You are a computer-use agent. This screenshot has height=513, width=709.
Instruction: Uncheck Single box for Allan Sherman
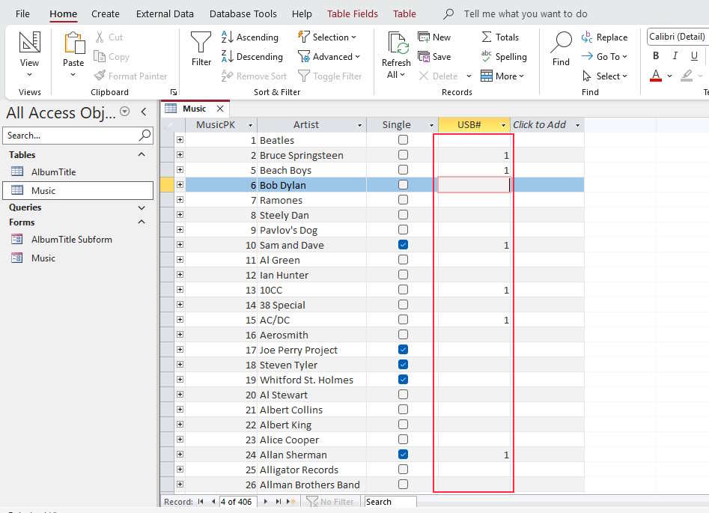(403, 454)
